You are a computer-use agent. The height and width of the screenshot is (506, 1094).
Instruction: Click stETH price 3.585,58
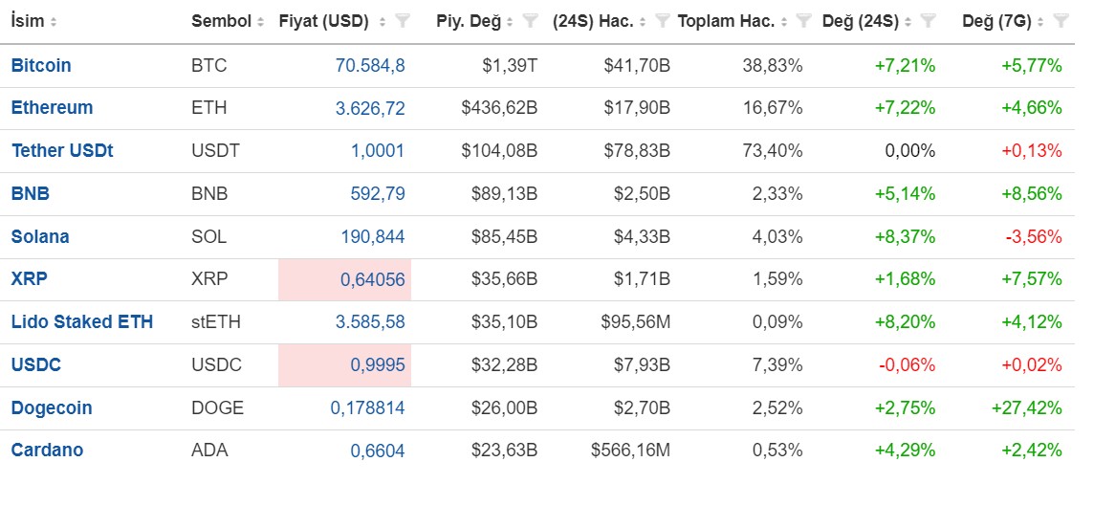coord(370,323)
